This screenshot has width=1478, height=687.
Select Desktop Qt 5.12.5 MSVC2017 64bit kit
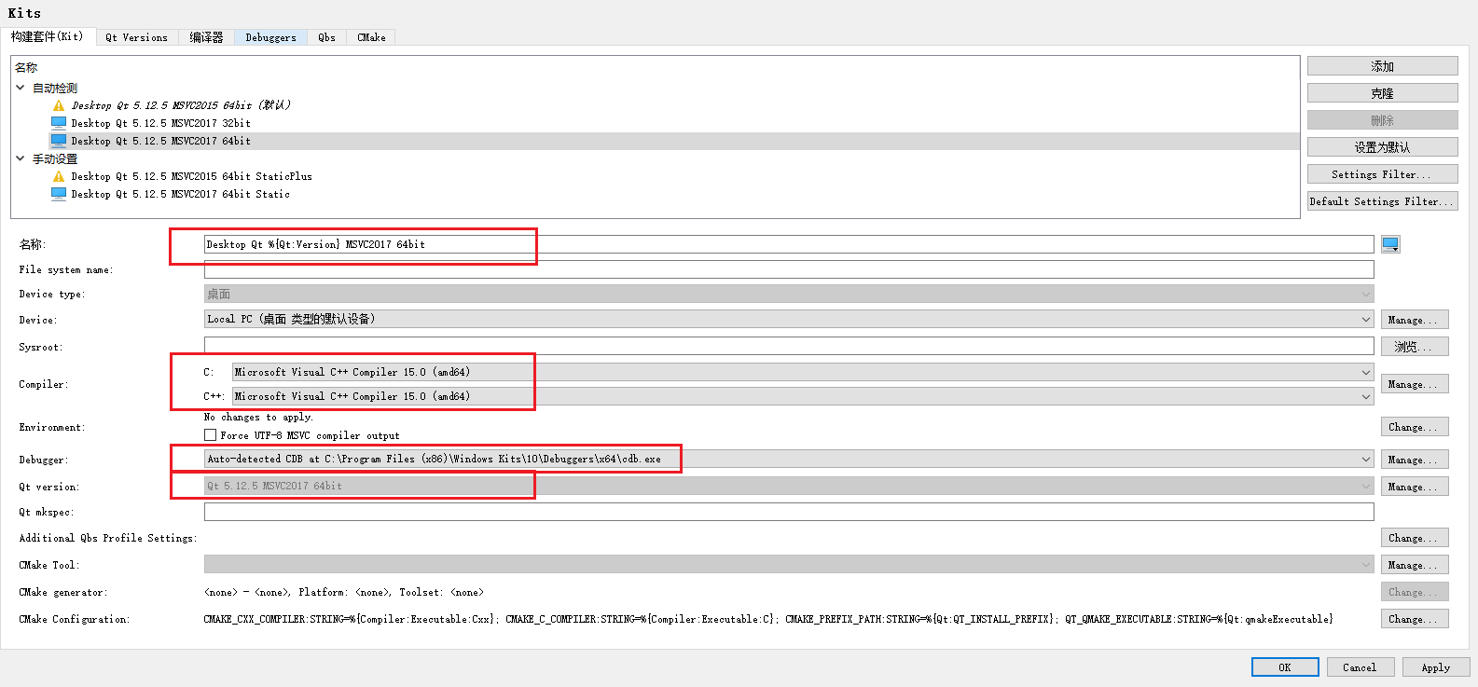[160, 141]
